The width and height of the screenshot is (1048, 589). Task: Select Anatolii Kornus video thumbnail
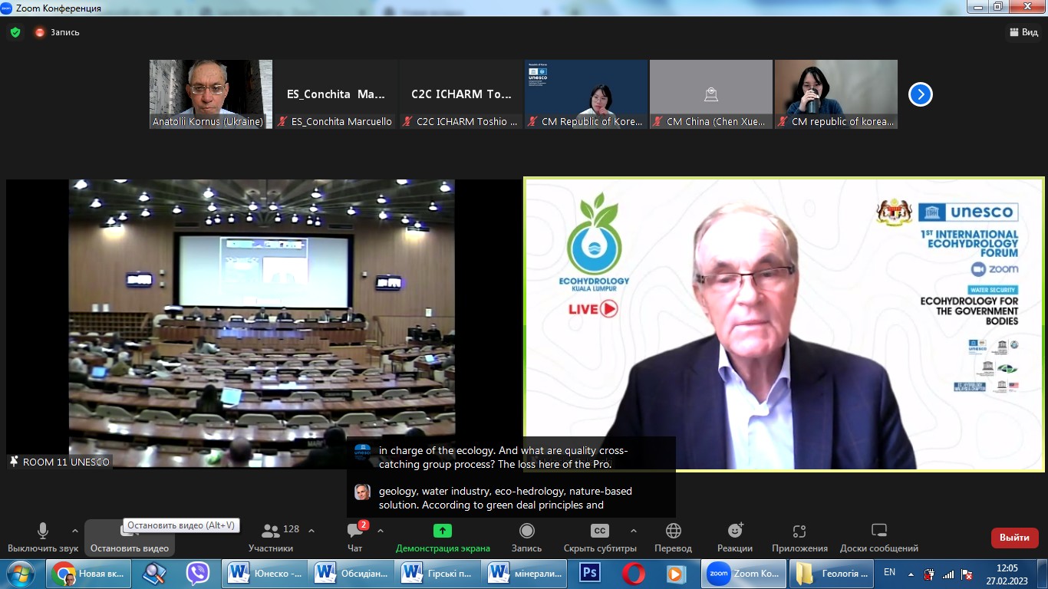[x=210, y=94]
